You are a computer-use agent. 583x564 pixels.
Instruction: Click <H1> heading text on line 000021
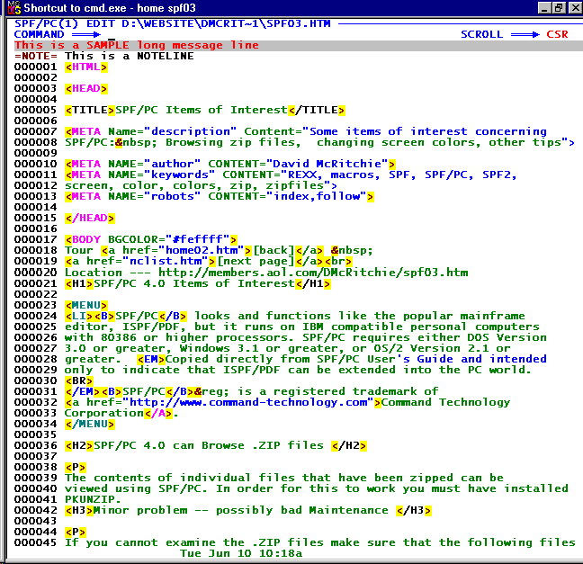(194, 283)
